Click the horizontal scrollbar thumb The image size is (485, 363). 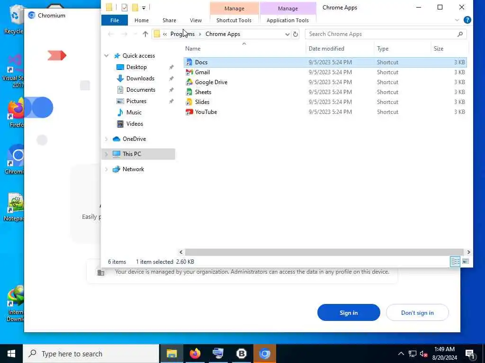tap(324, 252)
